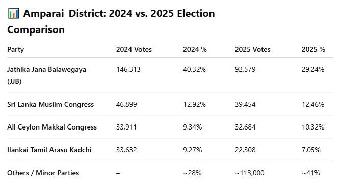Select the 2025 % column header

(313, 49)
